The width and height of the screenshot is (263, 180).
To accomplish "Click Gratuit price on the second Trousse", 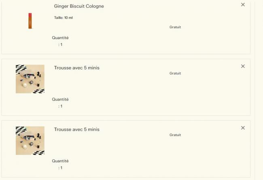I will pos(175,135).
